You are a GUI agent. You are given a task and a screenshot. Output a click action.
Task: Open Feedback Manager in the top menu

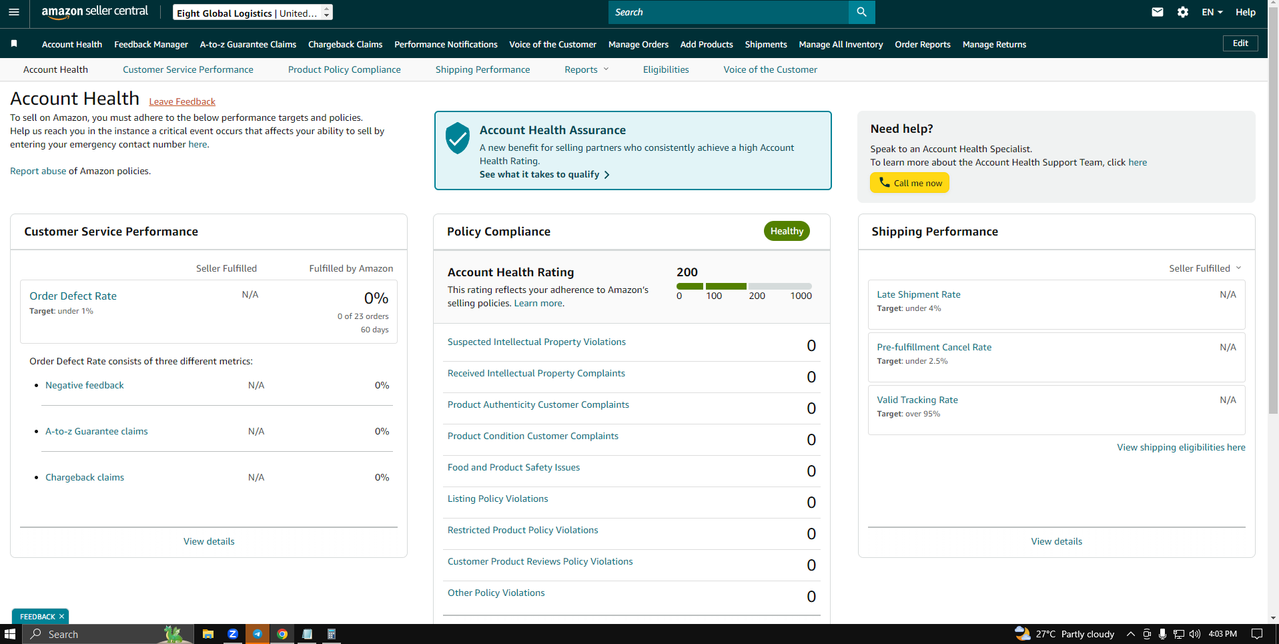tap(151, 45)
